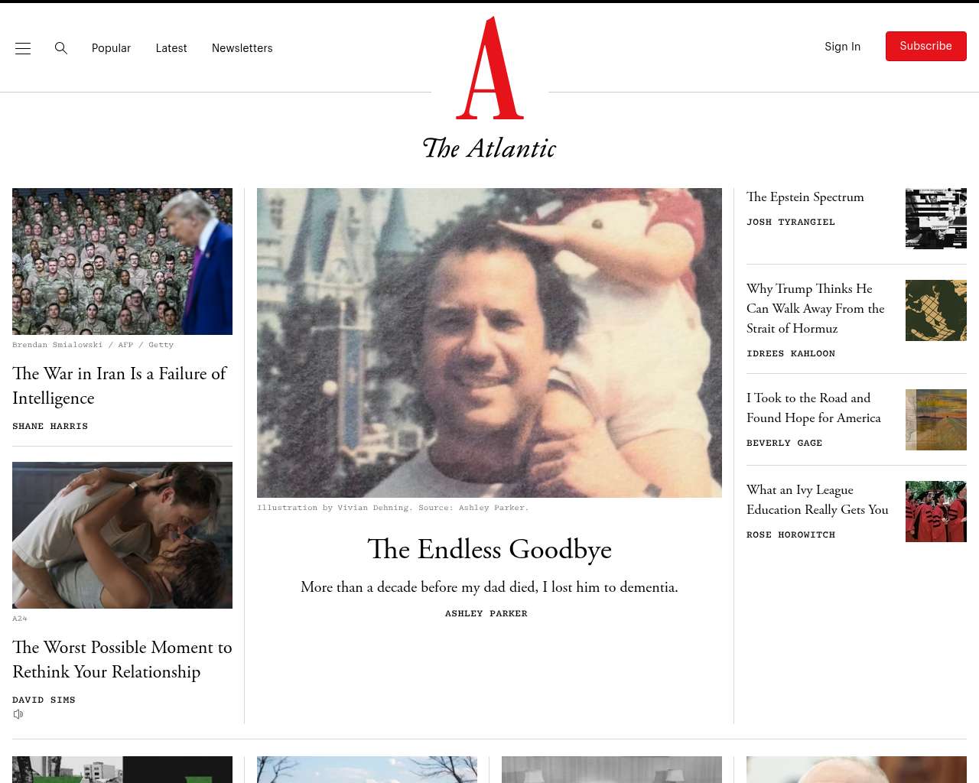Click The Atlantic wordmark text
The width and height of the screenshot is (979, 783).
[x=489, y=148]
